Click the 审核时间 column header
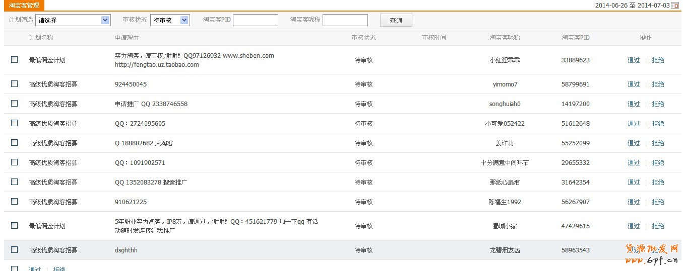 pyautogui.click(x=434, y=38)
